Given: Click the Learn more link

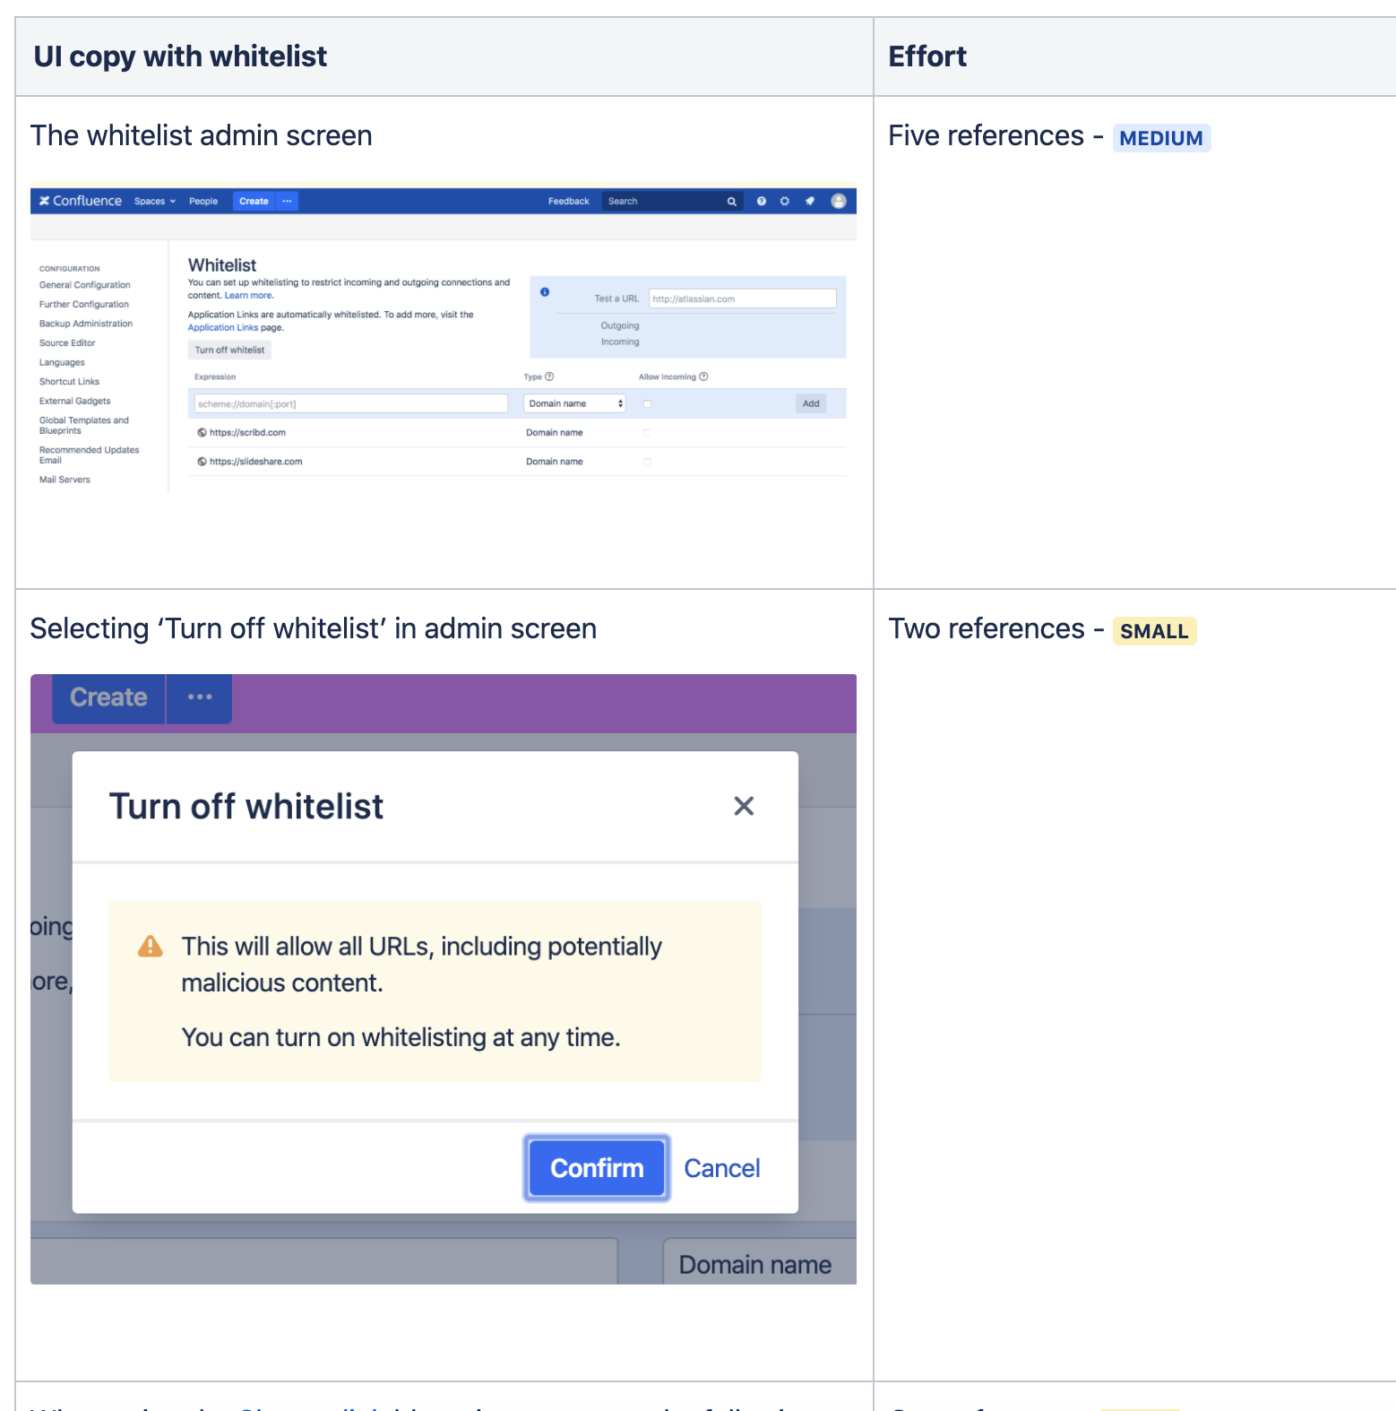Looking at the screenshot, I should pyautogui.click(x=248, y=296).
